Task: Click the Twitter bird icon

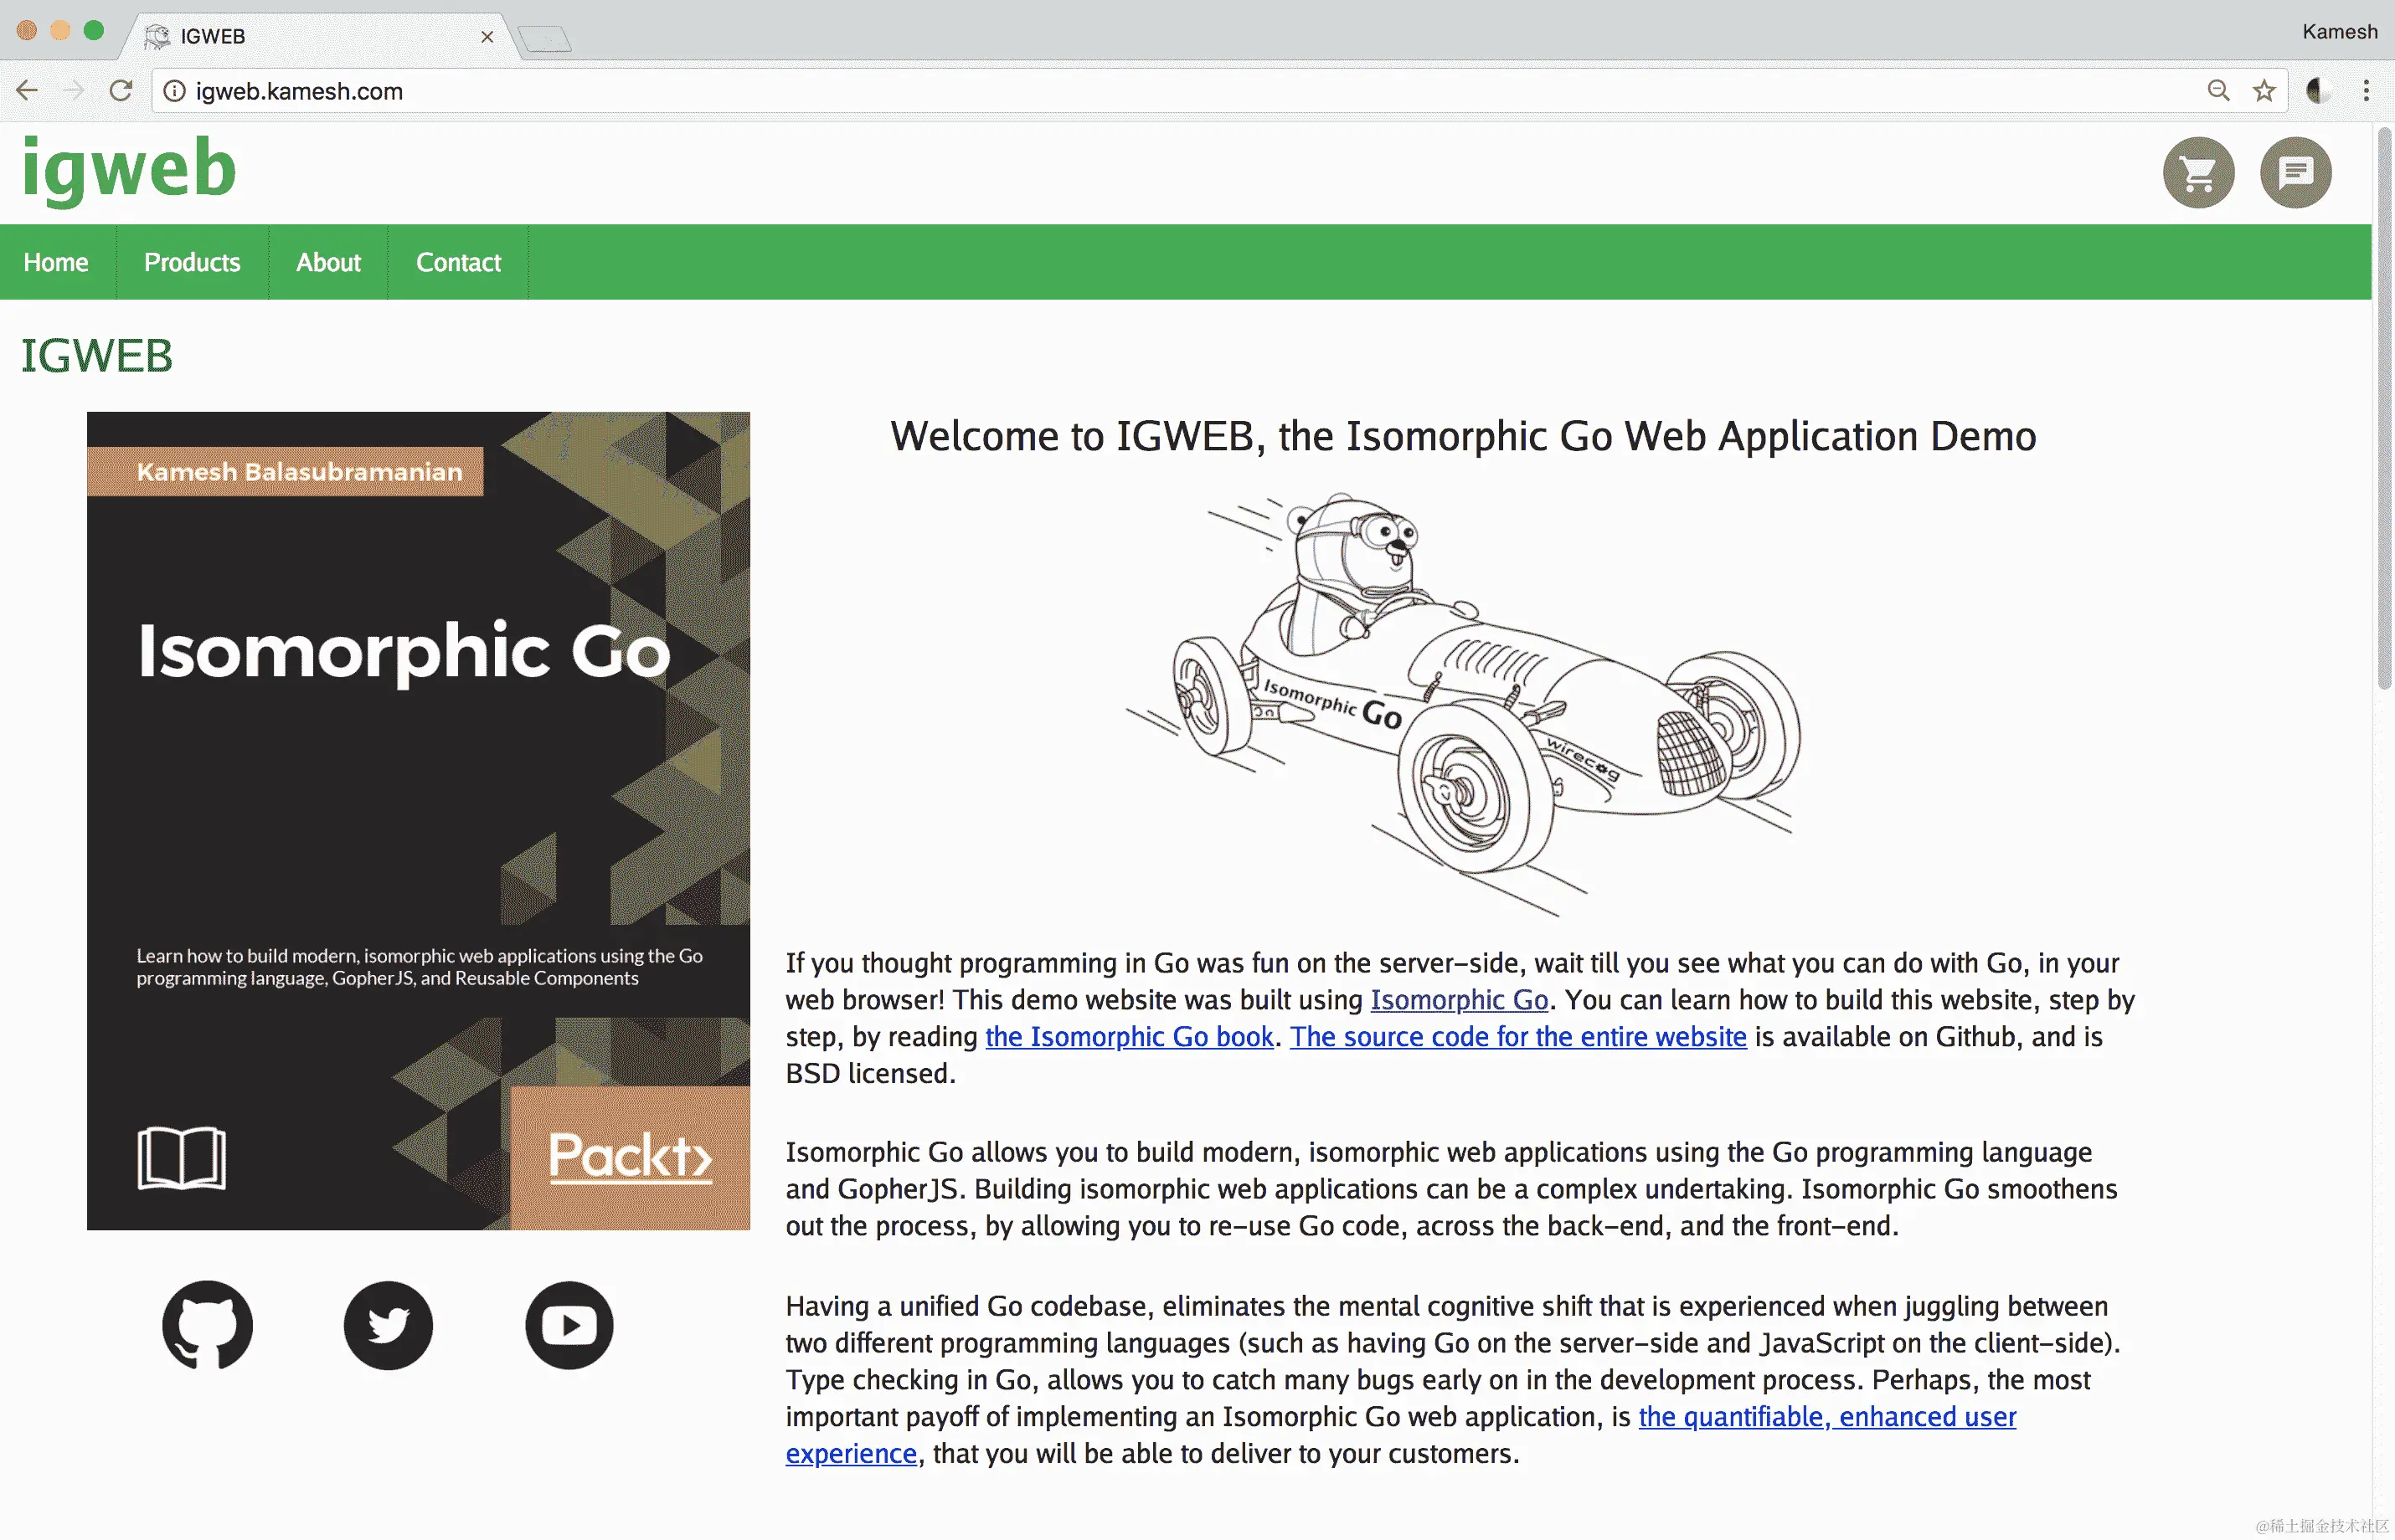Action: point(389,1325)
